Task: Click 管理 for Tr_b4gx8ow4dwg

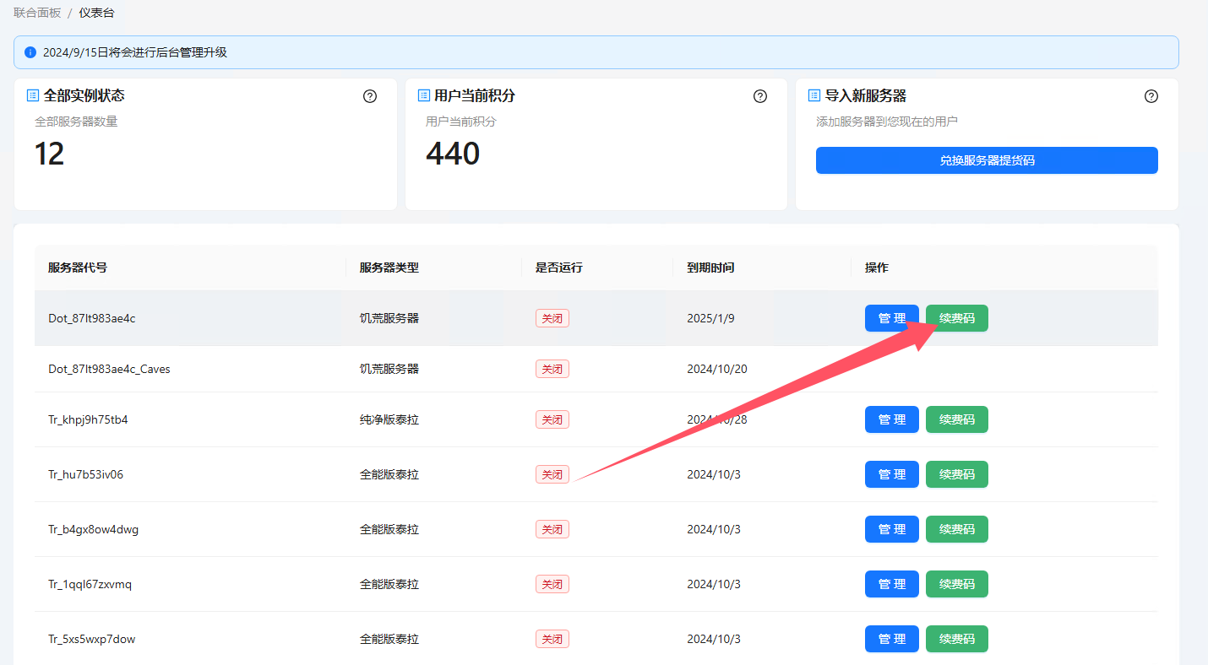Action: (892, 529)
